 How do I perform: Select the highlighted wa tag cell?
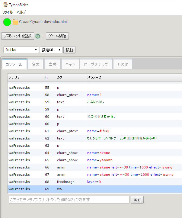pyautogui.click(x=71, y=189)
